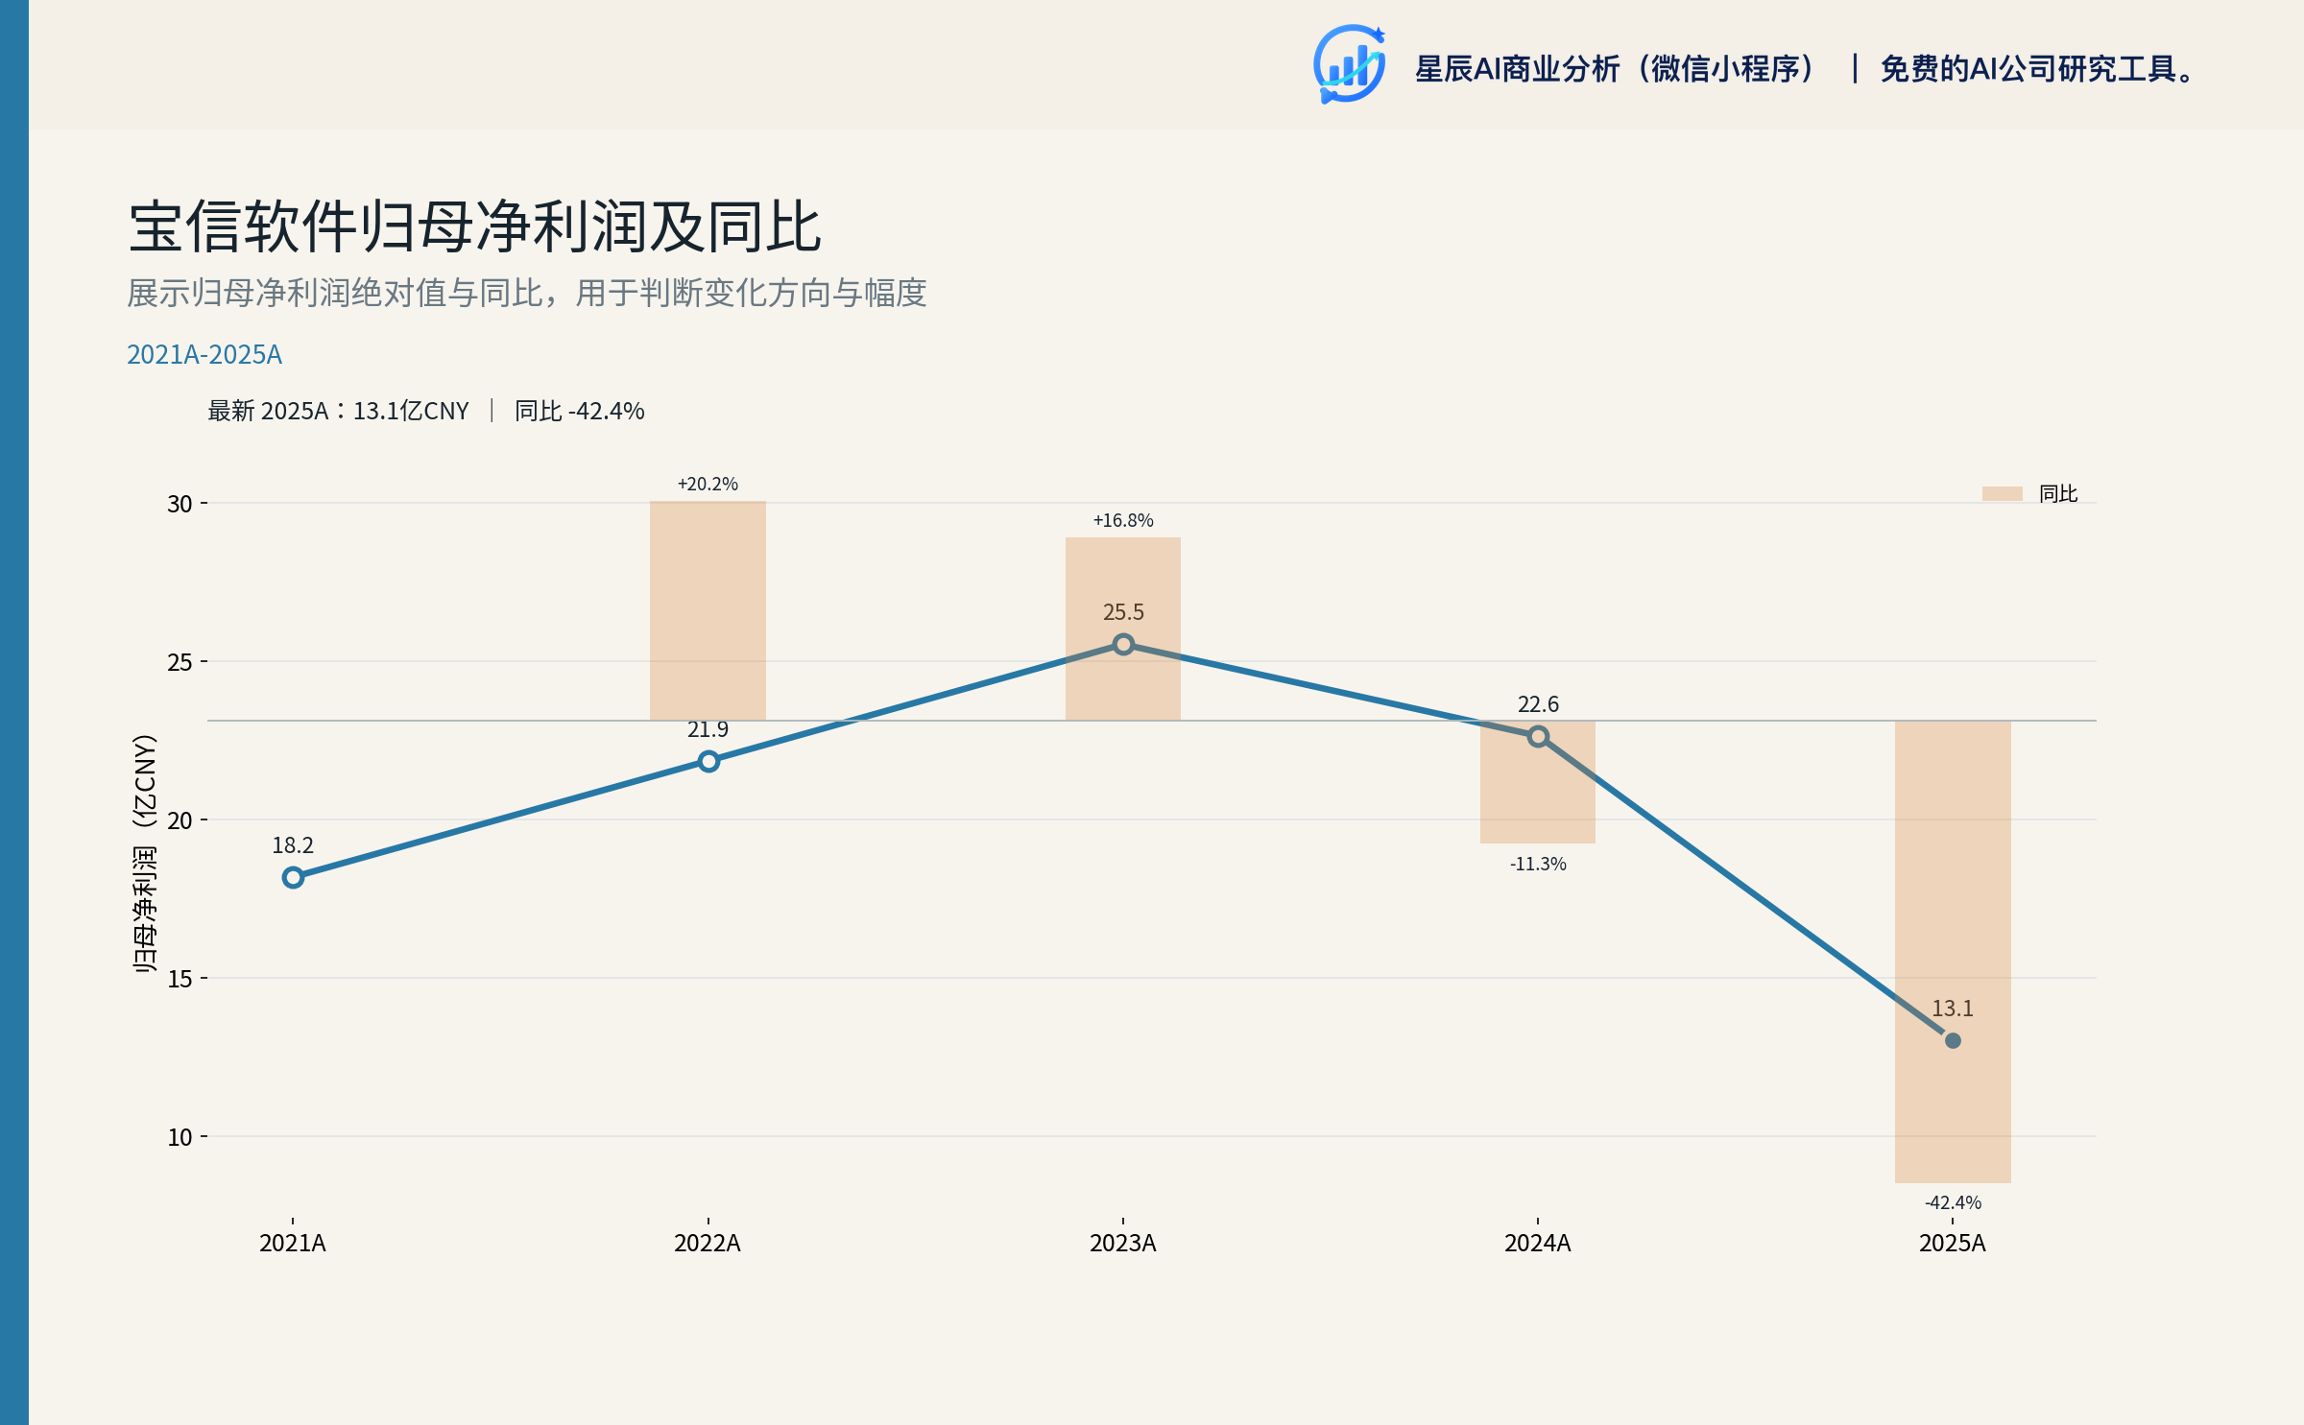
Task: Click the chart title 宝信软件归母净利润及同比
Action: click(475, 227)
